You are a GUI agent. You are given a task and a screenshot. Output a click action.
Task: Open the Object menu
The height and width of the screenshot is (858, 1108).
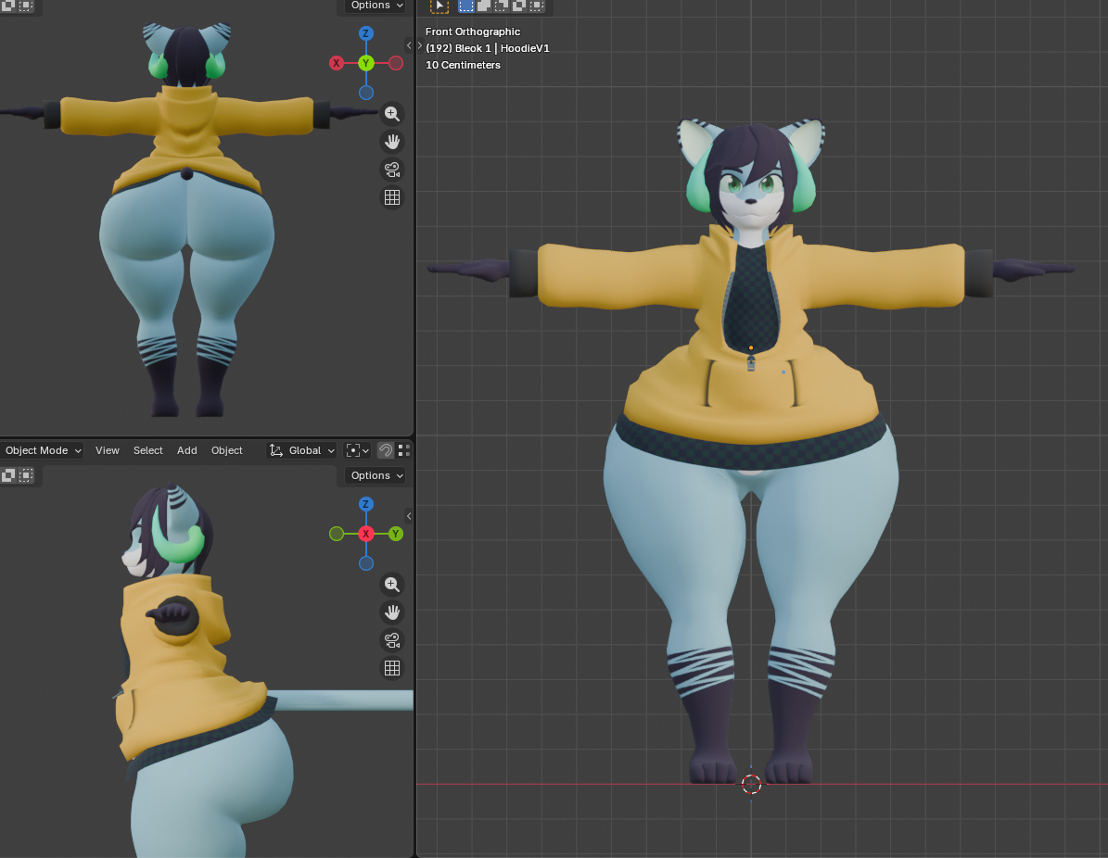tap(227, 450)
